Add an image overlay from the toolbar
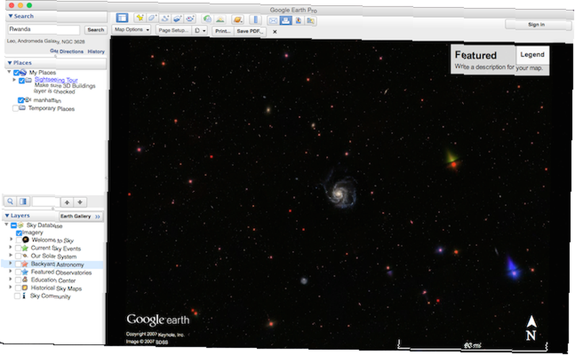The height and width of the screenshot is (355, 575). [177, 18]
